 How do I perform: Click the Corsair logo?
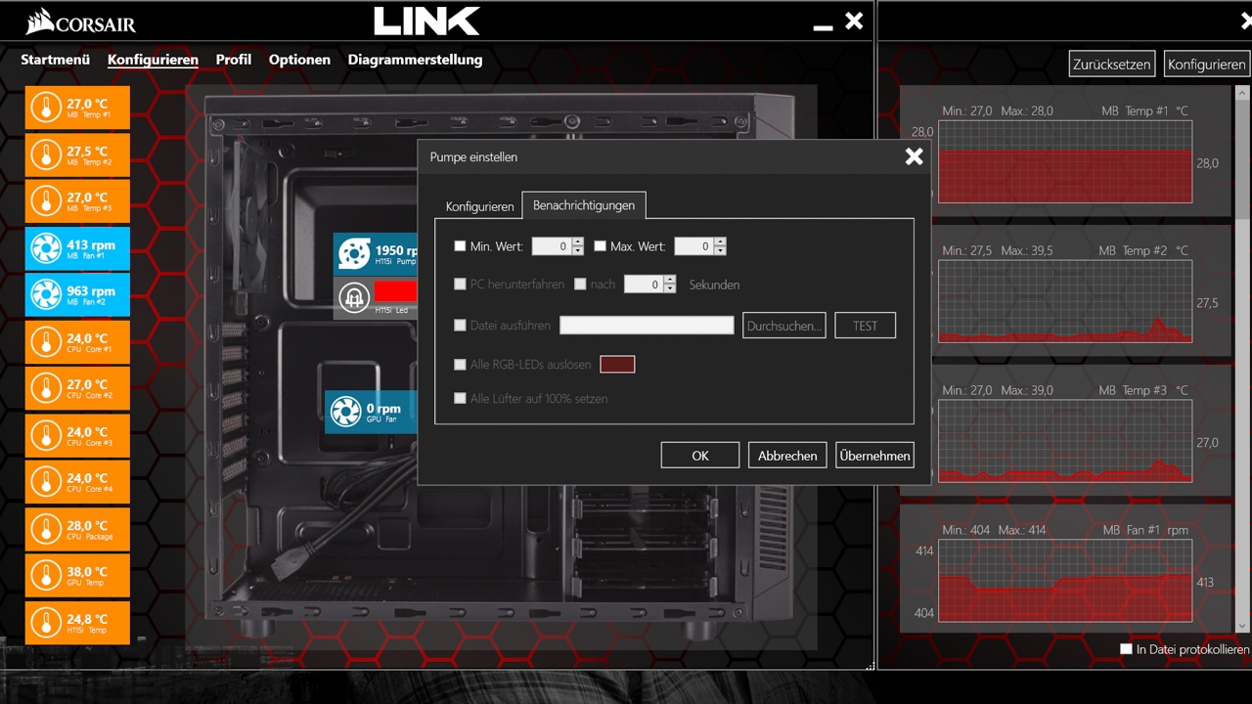(80, 22)
